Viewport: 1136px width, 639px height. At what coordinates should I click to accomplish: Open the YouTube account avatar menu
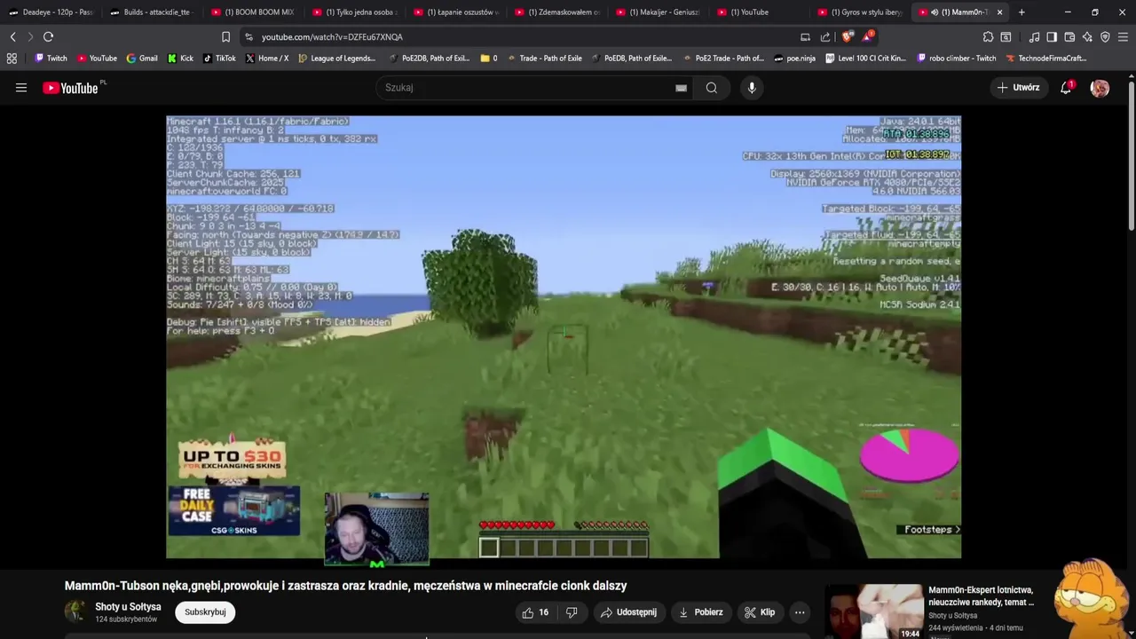pos(1100,88)
